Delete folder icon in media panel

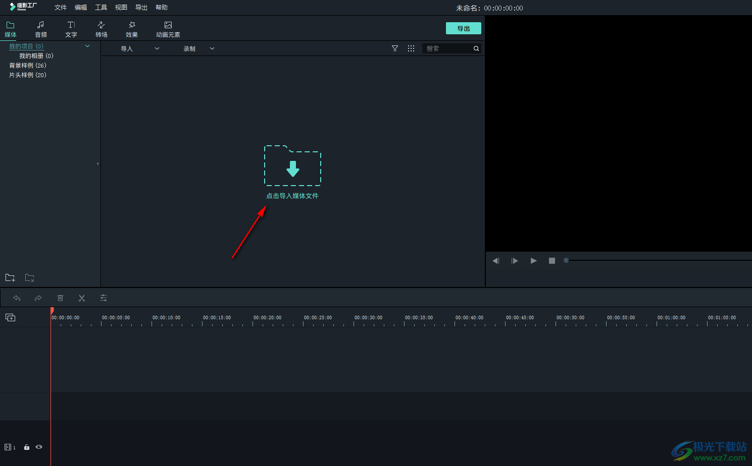point(30,277)
